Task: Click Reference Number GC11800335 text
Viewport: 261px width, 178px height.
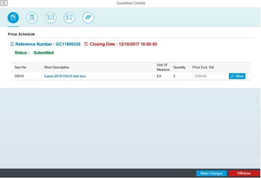Action: (48, 44)
